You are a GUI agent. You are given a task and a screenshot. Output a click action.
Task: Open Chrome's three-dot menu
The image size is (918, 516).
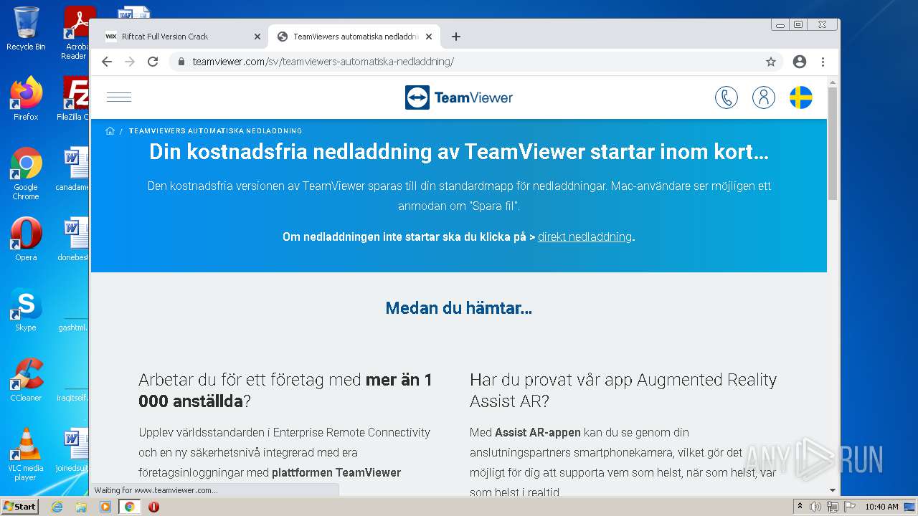[x=823, y=62]
